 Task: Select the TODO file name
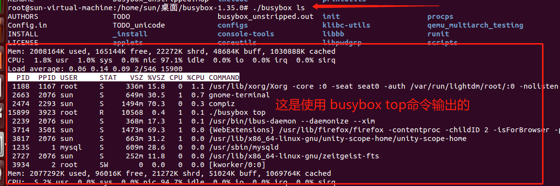[121, 16]
